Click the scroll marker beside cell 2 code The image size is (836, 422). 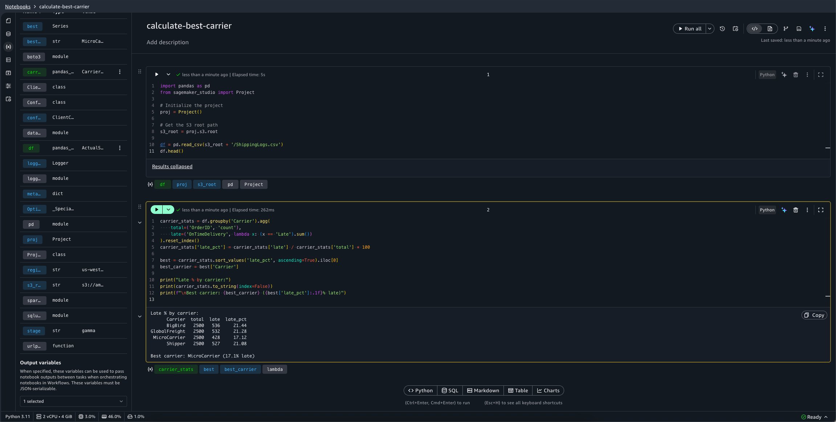(828, 296)
